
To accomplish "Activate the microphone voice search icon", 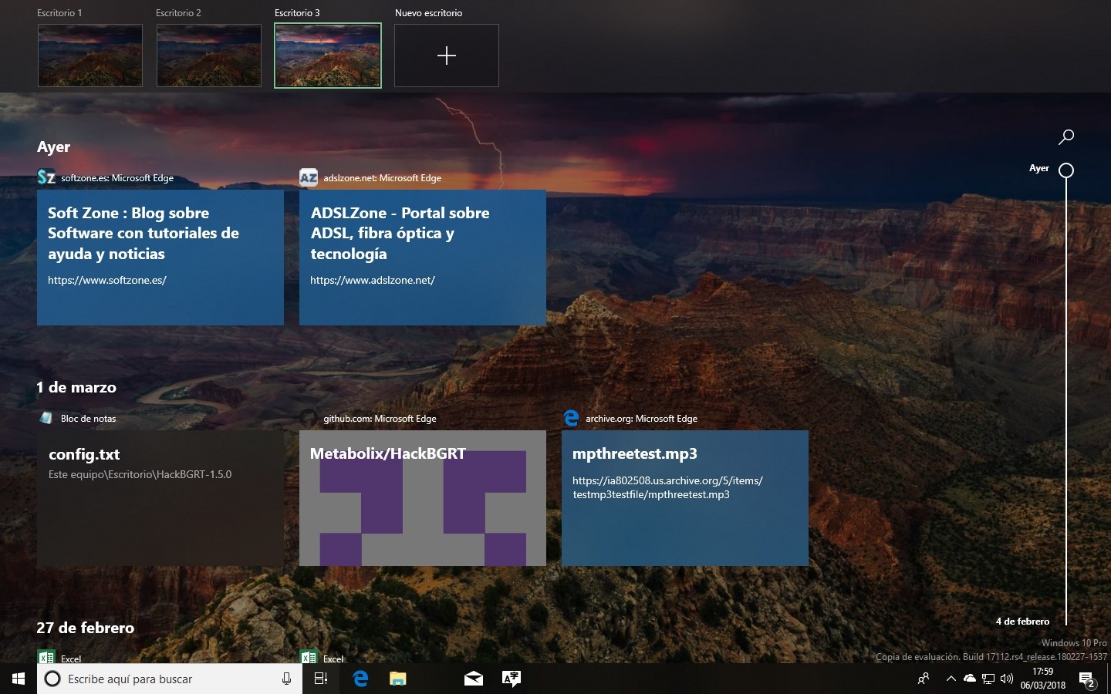I will click(286, 679).
